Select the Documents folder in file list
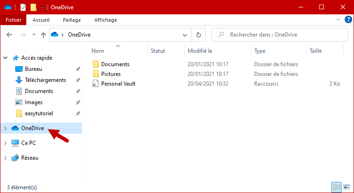 tap(115, 64)
